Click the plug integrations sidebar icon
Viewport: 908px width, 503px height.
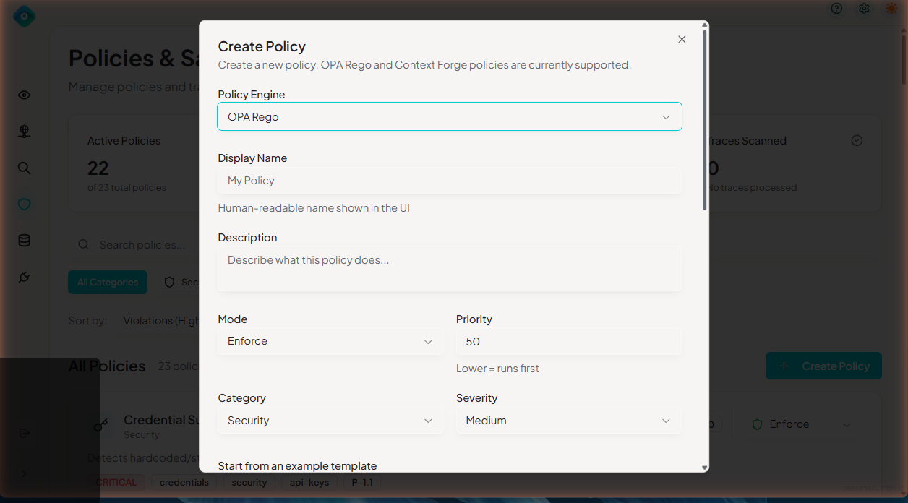[x=25, y=277]
